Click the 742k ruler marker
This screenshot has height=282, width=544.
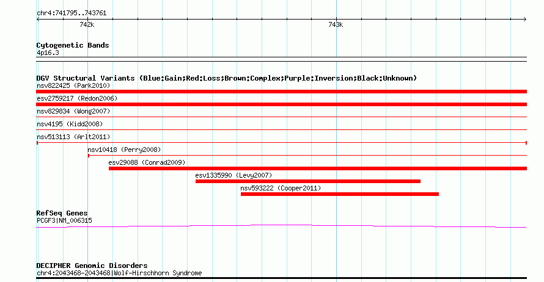pos(87,24)
